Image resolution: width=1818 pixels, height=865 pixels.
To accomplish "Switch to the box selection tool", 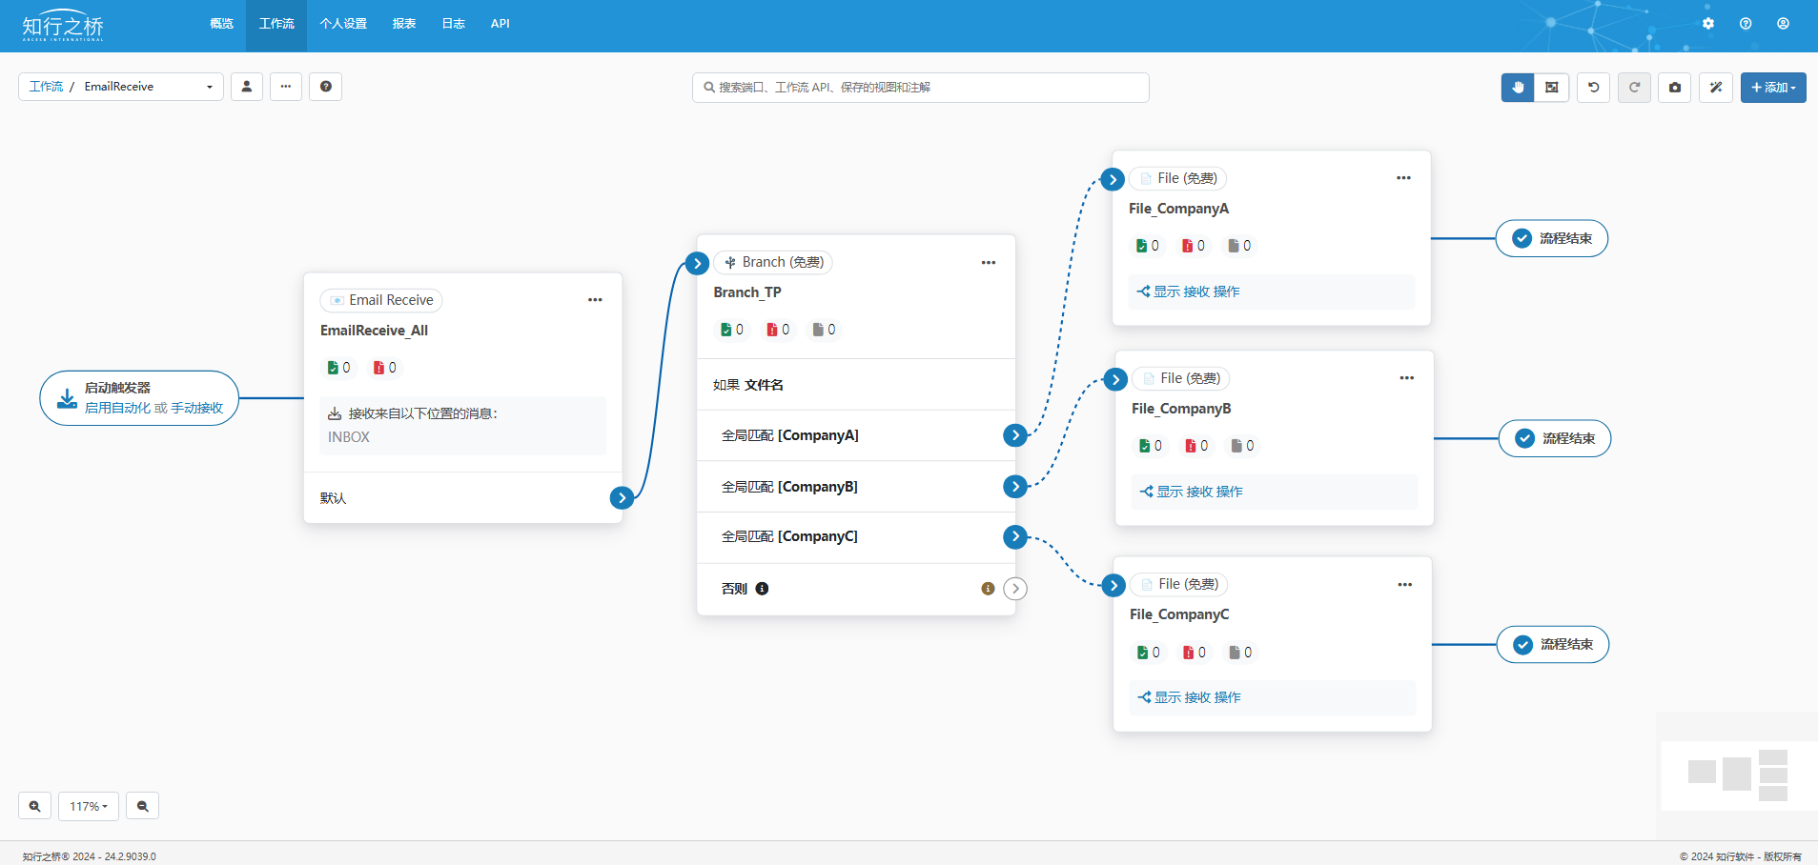I will click(1552, 88).
